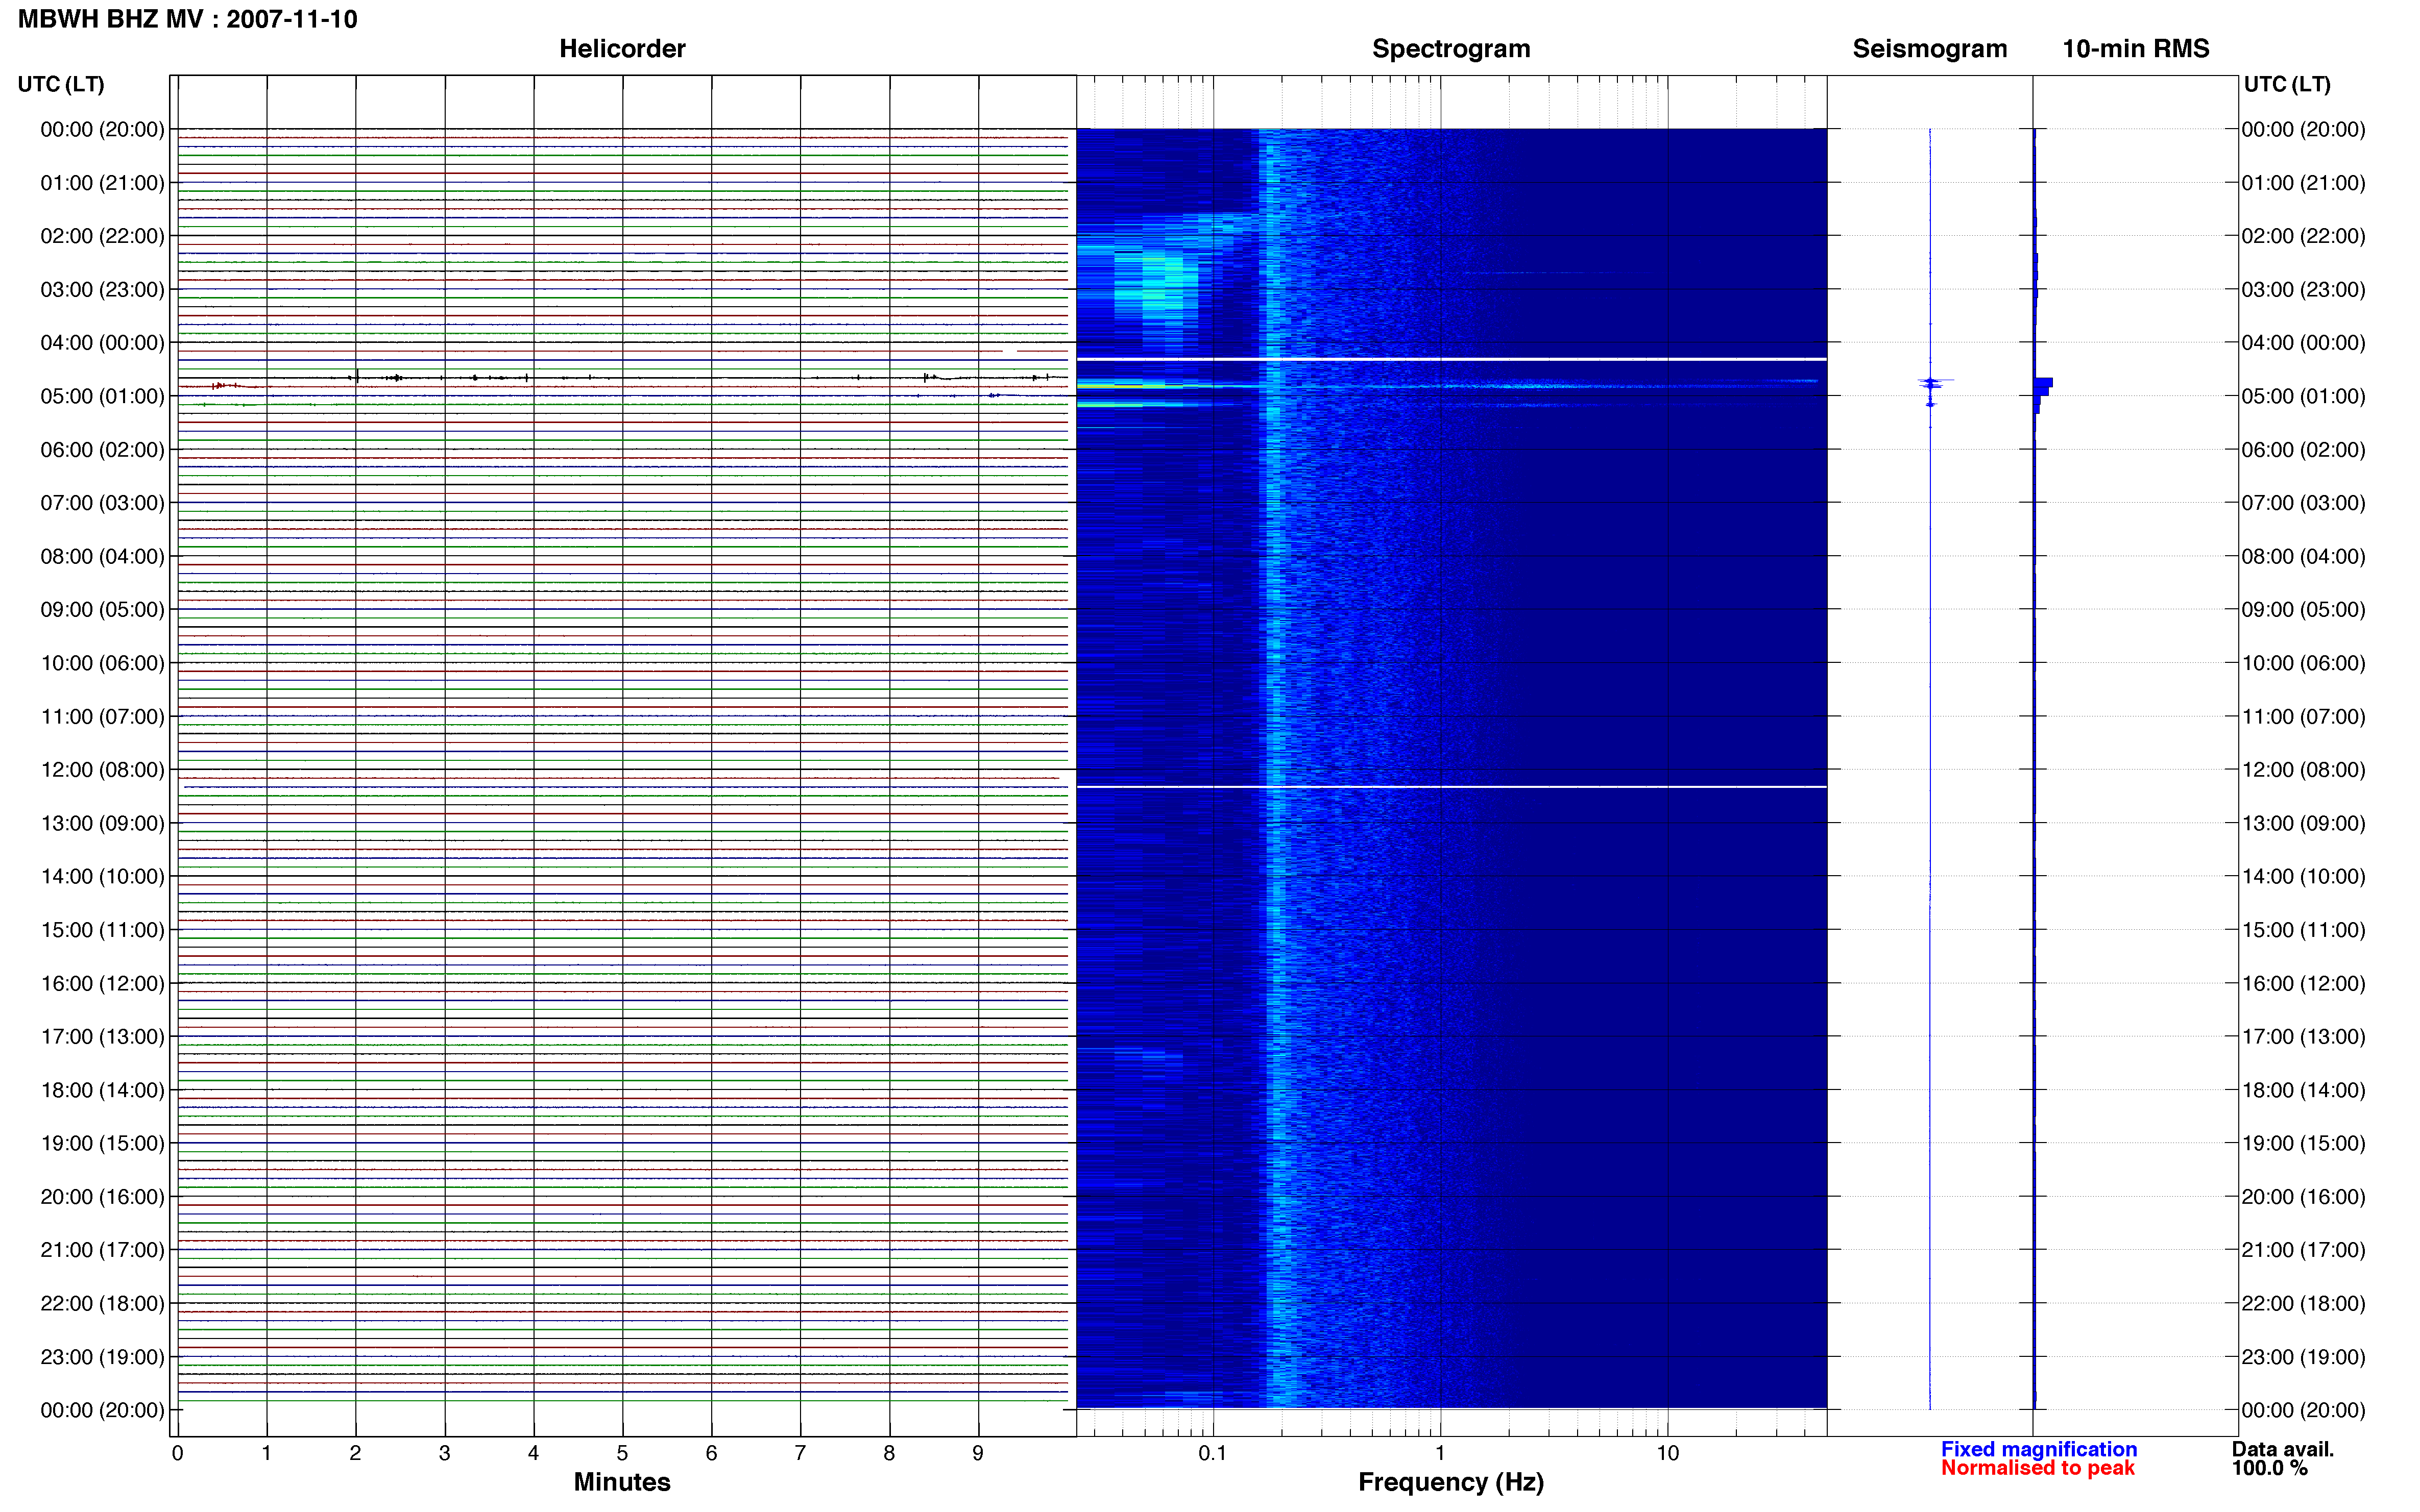Screen dimensions: 2420x1512
Task: Click '06:00 (02:00)' on the Helicorder time axis
Action: (x=102, y=450)
